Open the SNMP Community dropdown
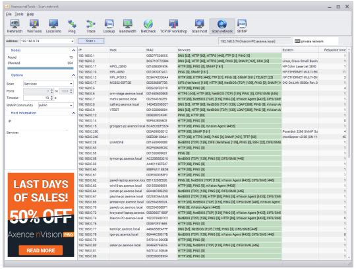356x272 pixels. (55, 105)
